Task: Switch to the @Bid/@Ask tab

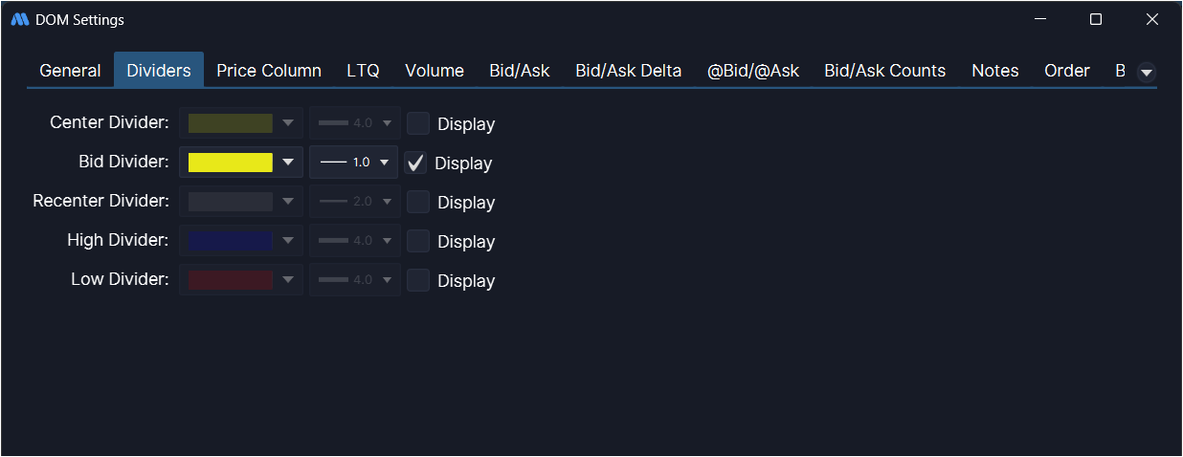Action: click(x=753, y=71)
